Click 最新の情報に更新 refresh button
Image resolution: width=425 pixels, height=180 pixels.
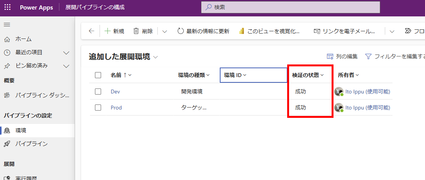[203, 31]
